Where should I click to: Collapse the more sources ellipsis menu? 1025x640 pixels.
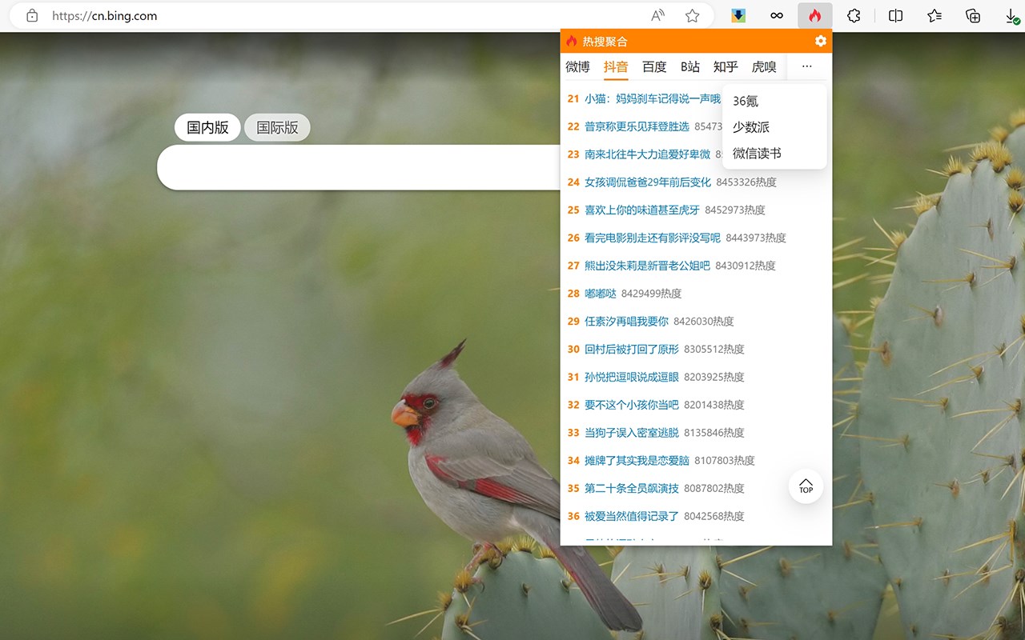click(x=806, y=66)
